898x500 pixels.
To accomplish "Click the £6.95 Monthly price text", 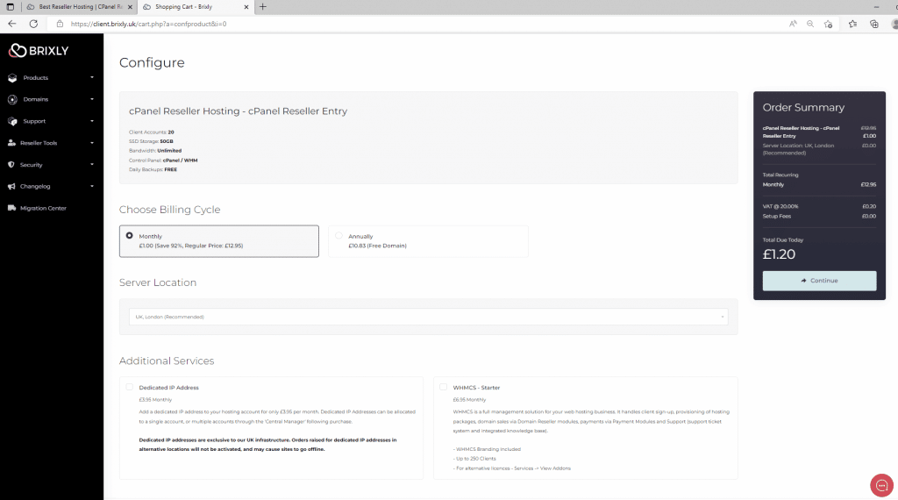I will (x=469, y=400).
